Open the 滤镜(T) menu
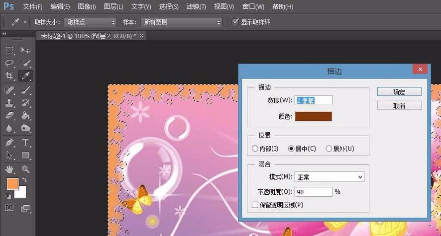 (x=196, y=6)
